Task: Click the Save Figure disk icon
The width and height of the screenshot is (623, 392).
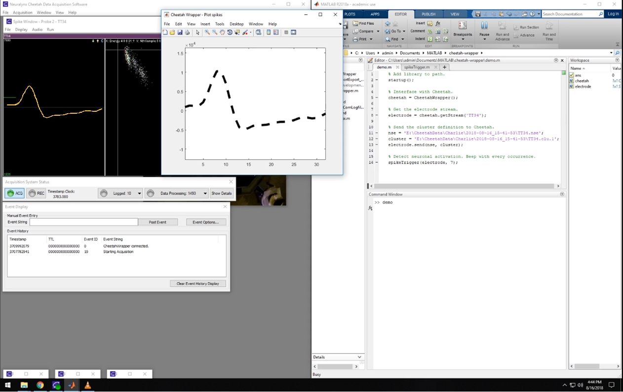Action: [x=180, y=33]
